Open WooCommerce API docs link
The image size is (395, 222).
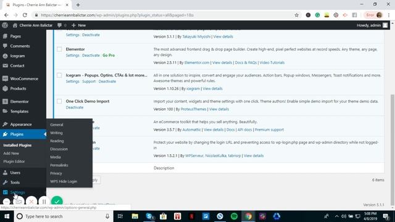pos(244,130)
